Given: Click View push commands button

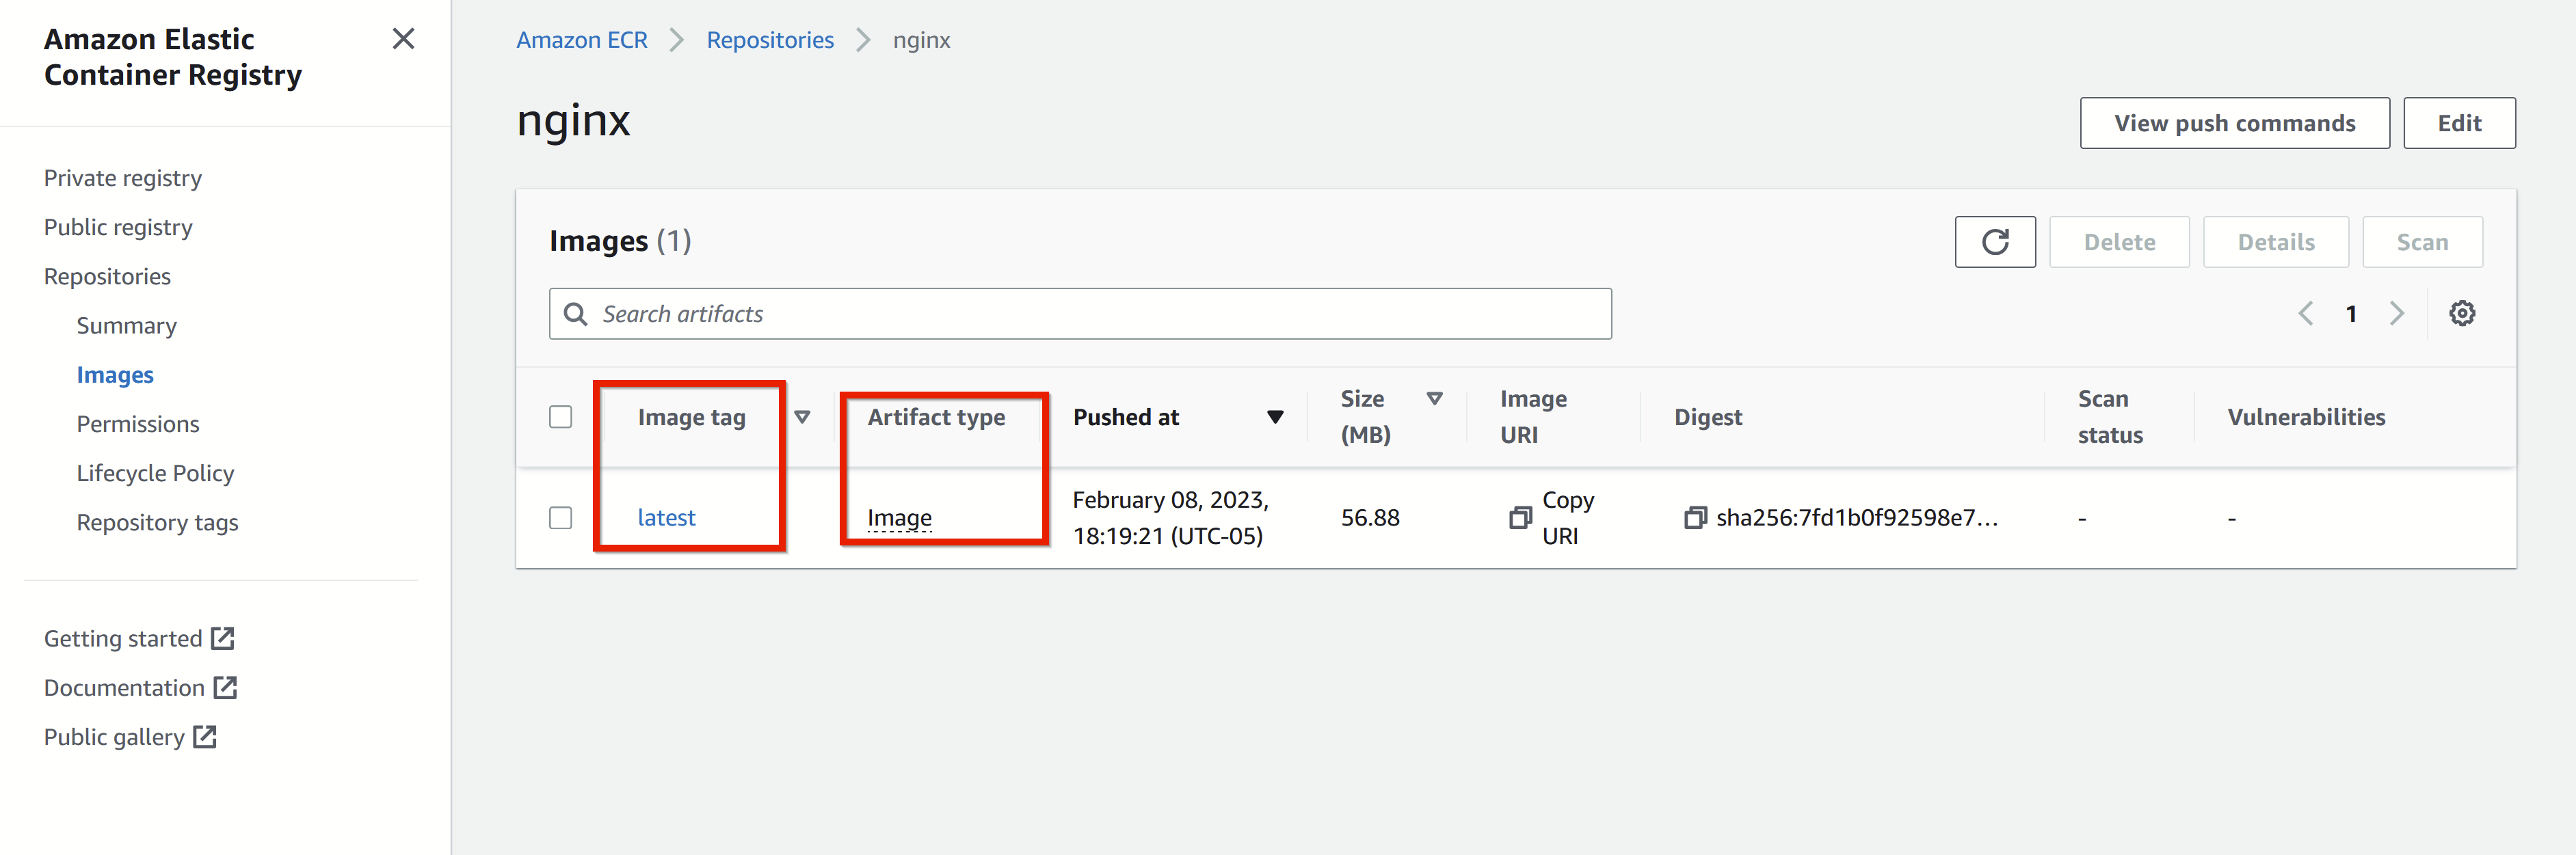Looking at the screenshot, I should tap(2234, 123).
